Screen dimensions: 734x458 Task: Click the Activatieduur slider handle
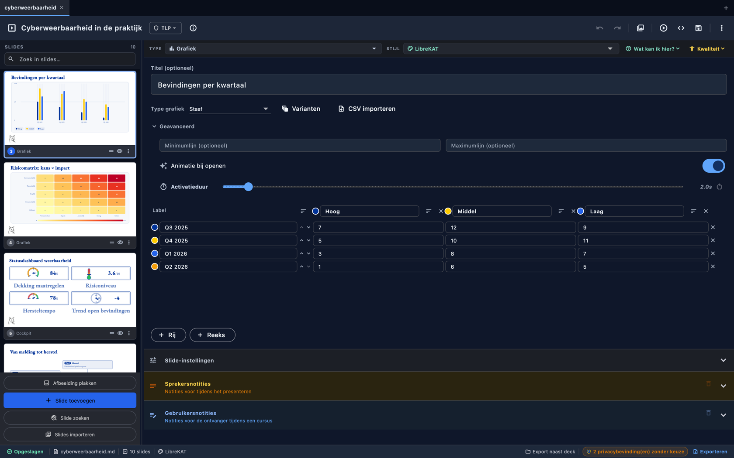tap(248, 187)
